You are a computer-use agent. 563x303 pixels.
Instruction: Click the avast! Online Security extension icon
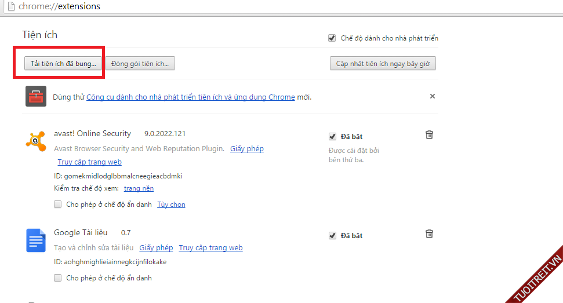[x=35, y=141]
